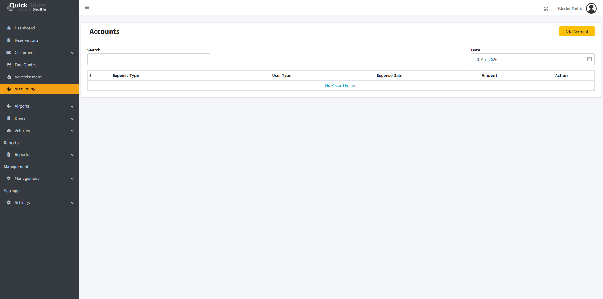Click the hamburger menu icon
This screenshot has height=299, width=603.
(87, 8)
